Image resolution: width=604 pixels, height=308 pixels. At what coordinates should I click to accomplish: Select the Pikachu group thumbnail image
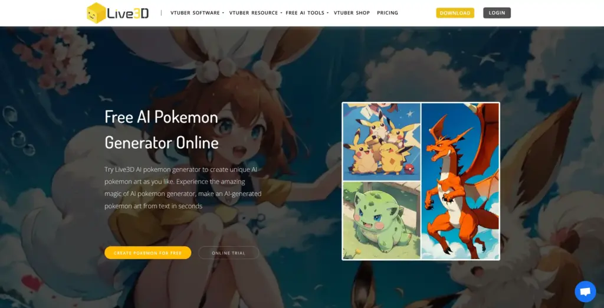382,142
